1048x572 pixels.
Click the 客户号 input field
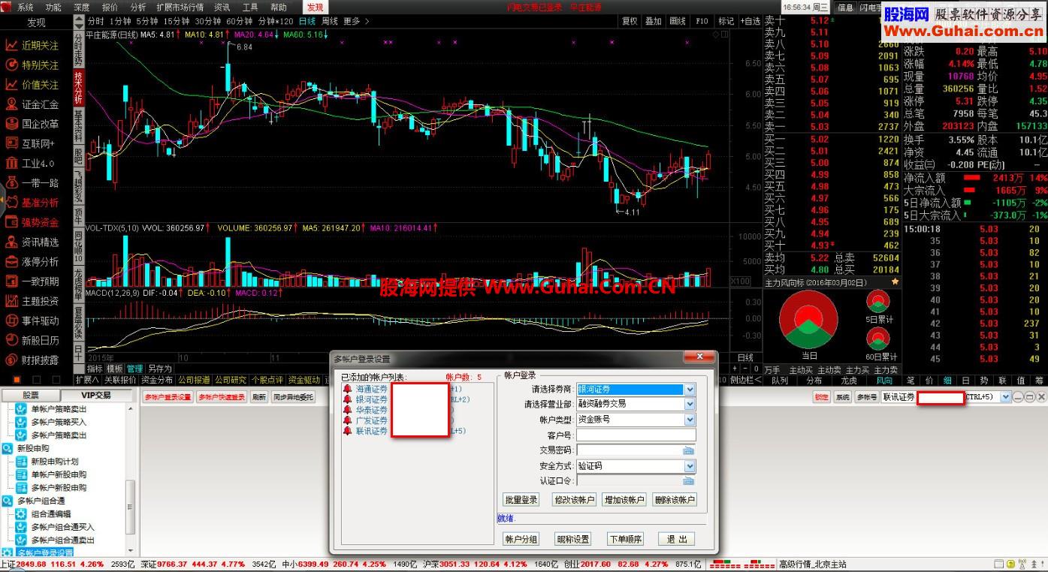[636, 435]
